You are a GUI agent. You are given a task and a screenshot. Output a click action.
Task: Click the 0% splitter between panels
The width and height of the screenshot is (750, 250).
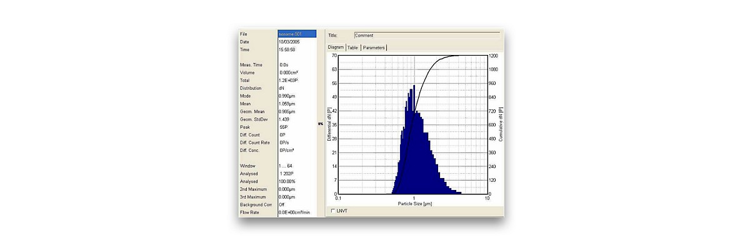tap(321, 124)
